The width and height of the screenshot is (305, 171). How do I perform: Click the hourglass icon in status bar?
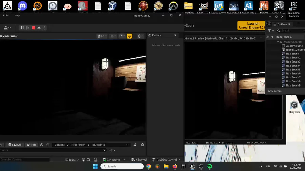click(x=96, y=160)
